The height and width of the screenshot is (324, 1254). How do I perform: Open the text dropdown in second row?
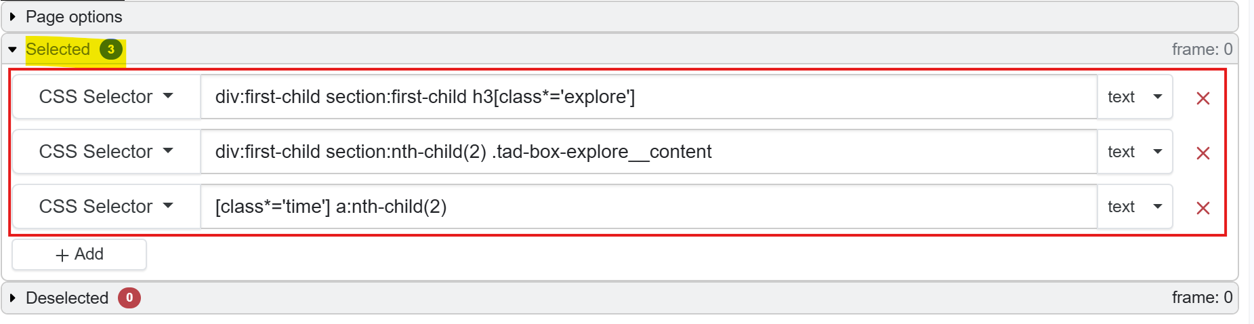[1135, 152]
